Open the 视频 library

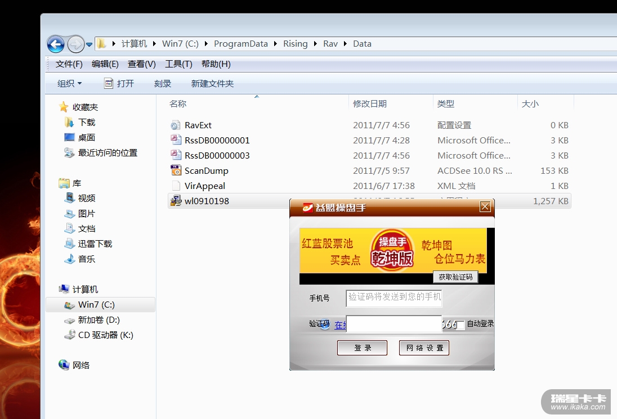[81, 198]
